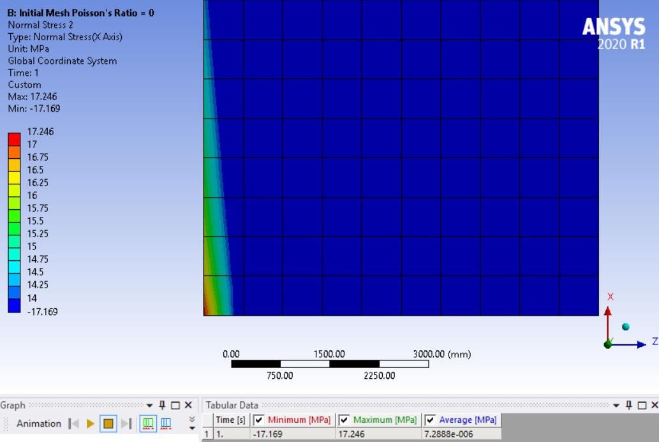The width and height of the screenshot is (659, 442).
Task: Pin the Graph panel
Action: pos(162,405)
